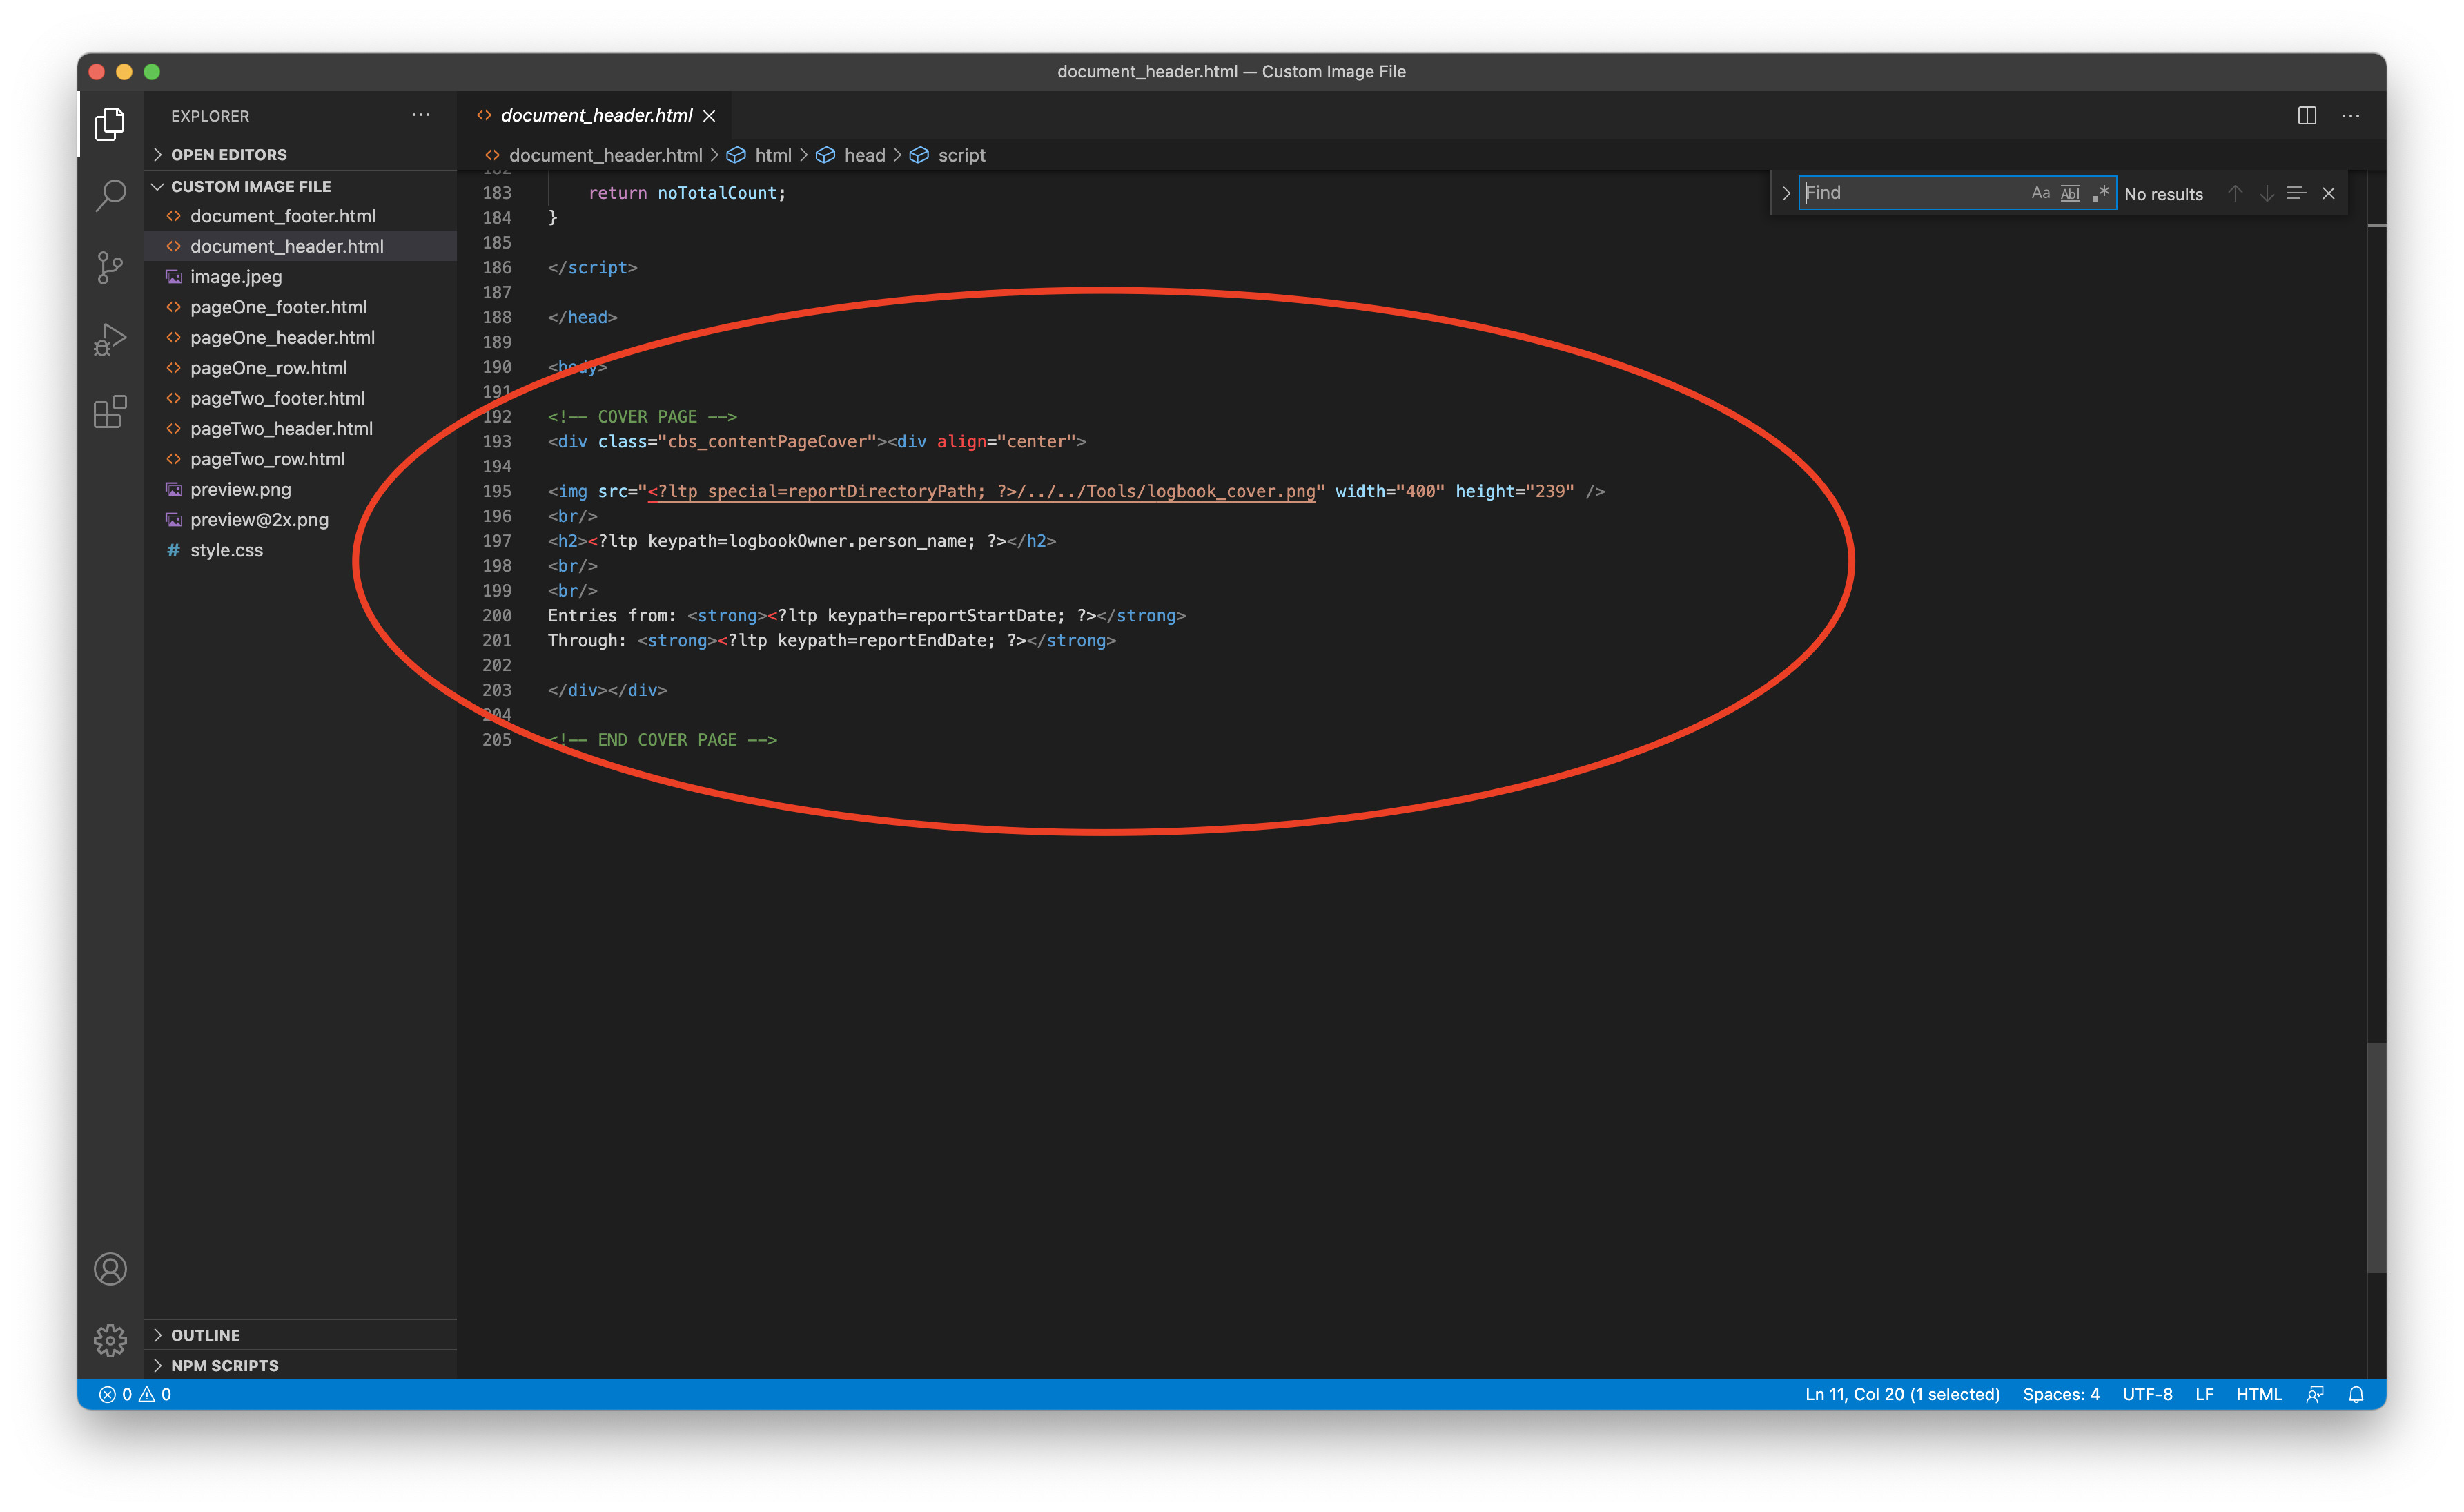Split the editor to the right
The width and height of the screenshot is (2464, 1512).
click(x=2307, y=115)
